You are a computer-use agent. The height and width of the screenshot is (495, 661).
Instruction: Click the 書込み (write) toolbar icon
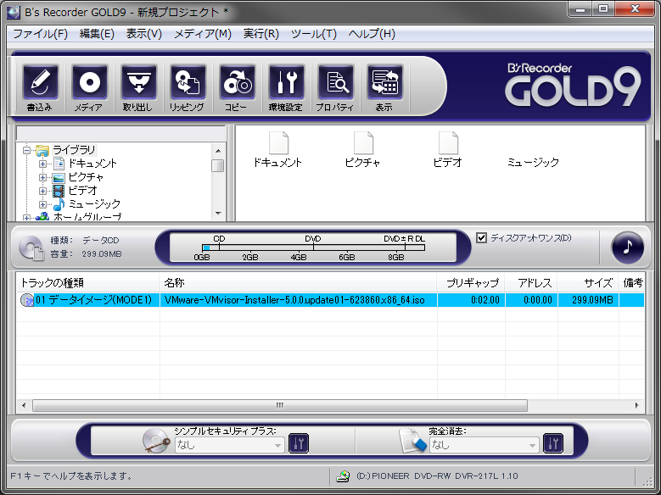tap(40, 82)
